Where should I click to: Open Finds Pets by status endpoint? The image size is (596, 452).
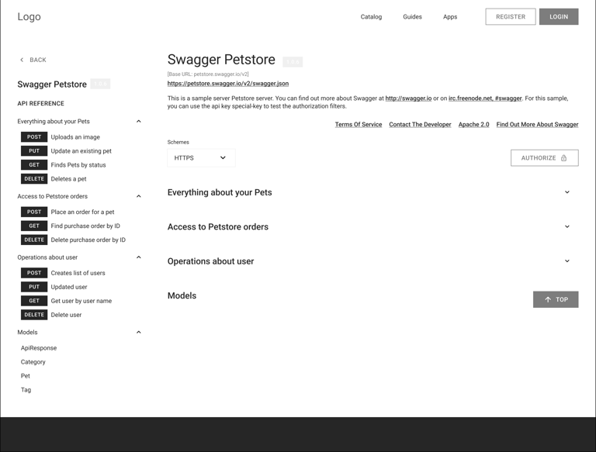click(78, 165)
